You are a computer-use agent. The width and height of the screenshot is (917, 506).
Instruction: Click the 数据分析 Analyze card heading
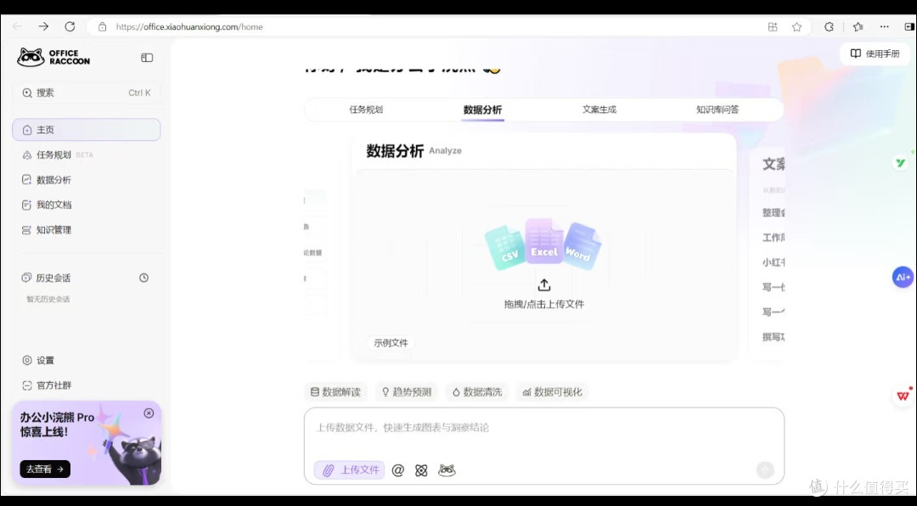(413, 151)
